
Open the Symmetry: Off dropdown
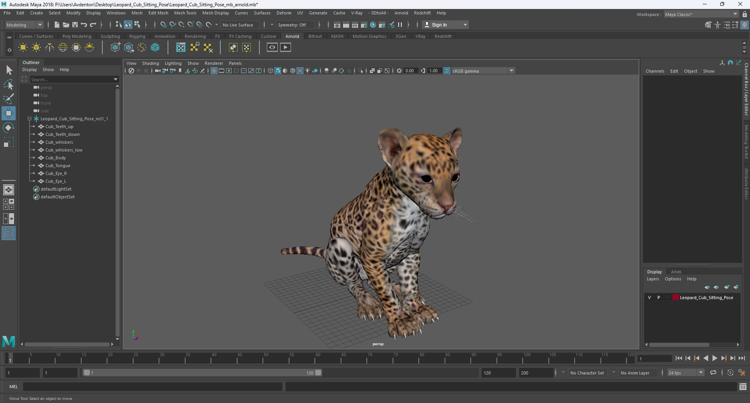(x=295, y=25)
